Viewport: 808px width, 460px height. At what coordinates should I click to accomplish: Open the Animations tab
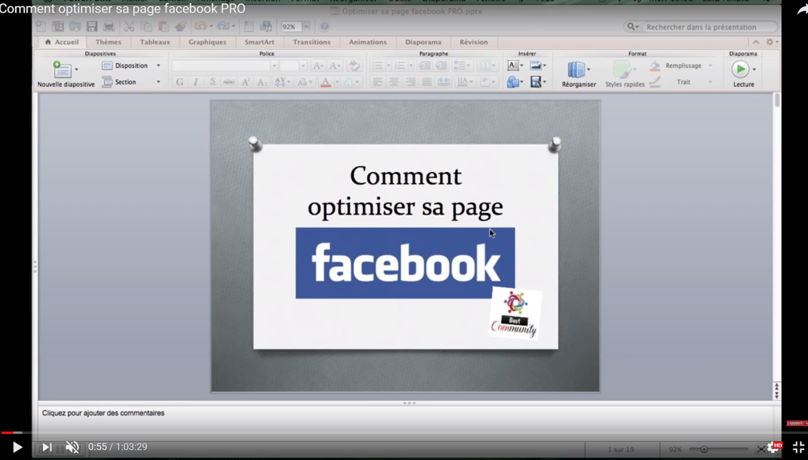click(x=368, y=43)
